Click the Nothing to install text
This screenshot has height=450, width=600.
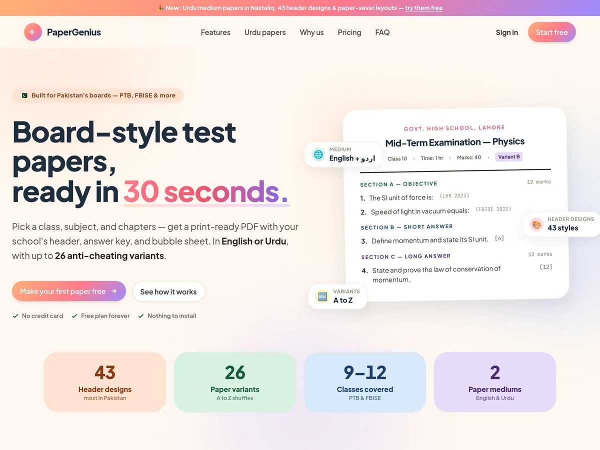coord(171,316)
